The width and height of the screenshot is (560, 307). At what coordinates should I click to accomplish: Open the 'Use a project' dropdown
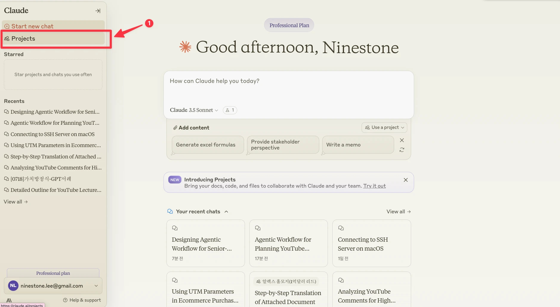click(384, 127)
